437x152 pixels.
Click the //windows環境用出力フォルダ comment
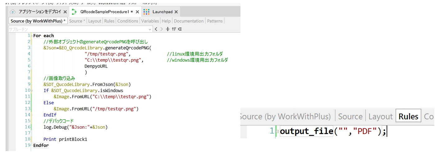198,60
